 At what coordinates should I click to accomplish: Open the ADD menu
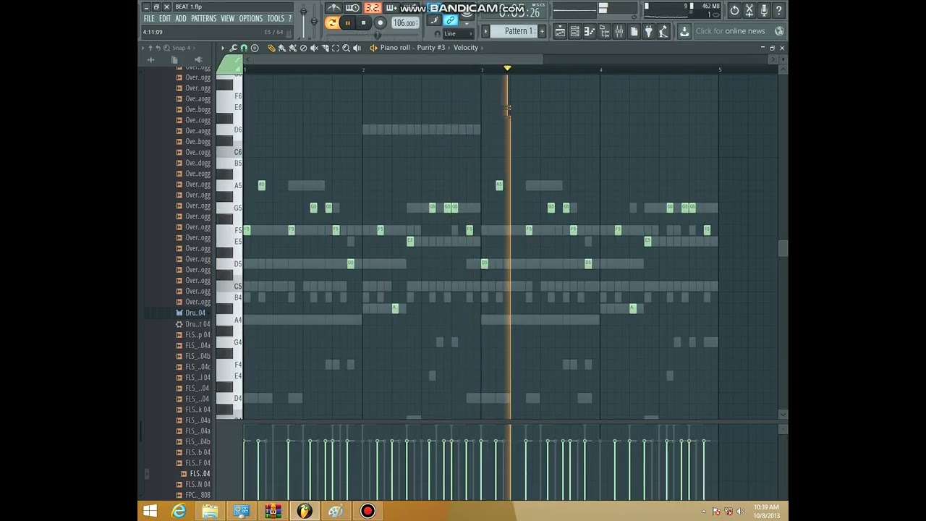(181, 19)
